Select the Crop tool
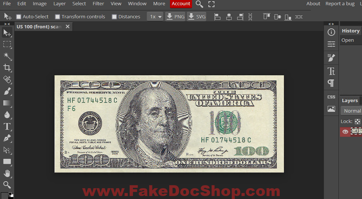Viewport: 362px width, 199px height. click(7, 68)
